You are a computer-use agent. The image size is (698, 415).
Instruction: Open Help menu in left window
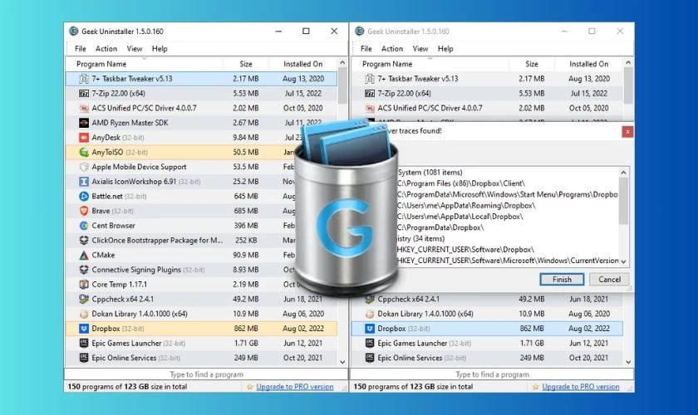click(x=160, y=48)
